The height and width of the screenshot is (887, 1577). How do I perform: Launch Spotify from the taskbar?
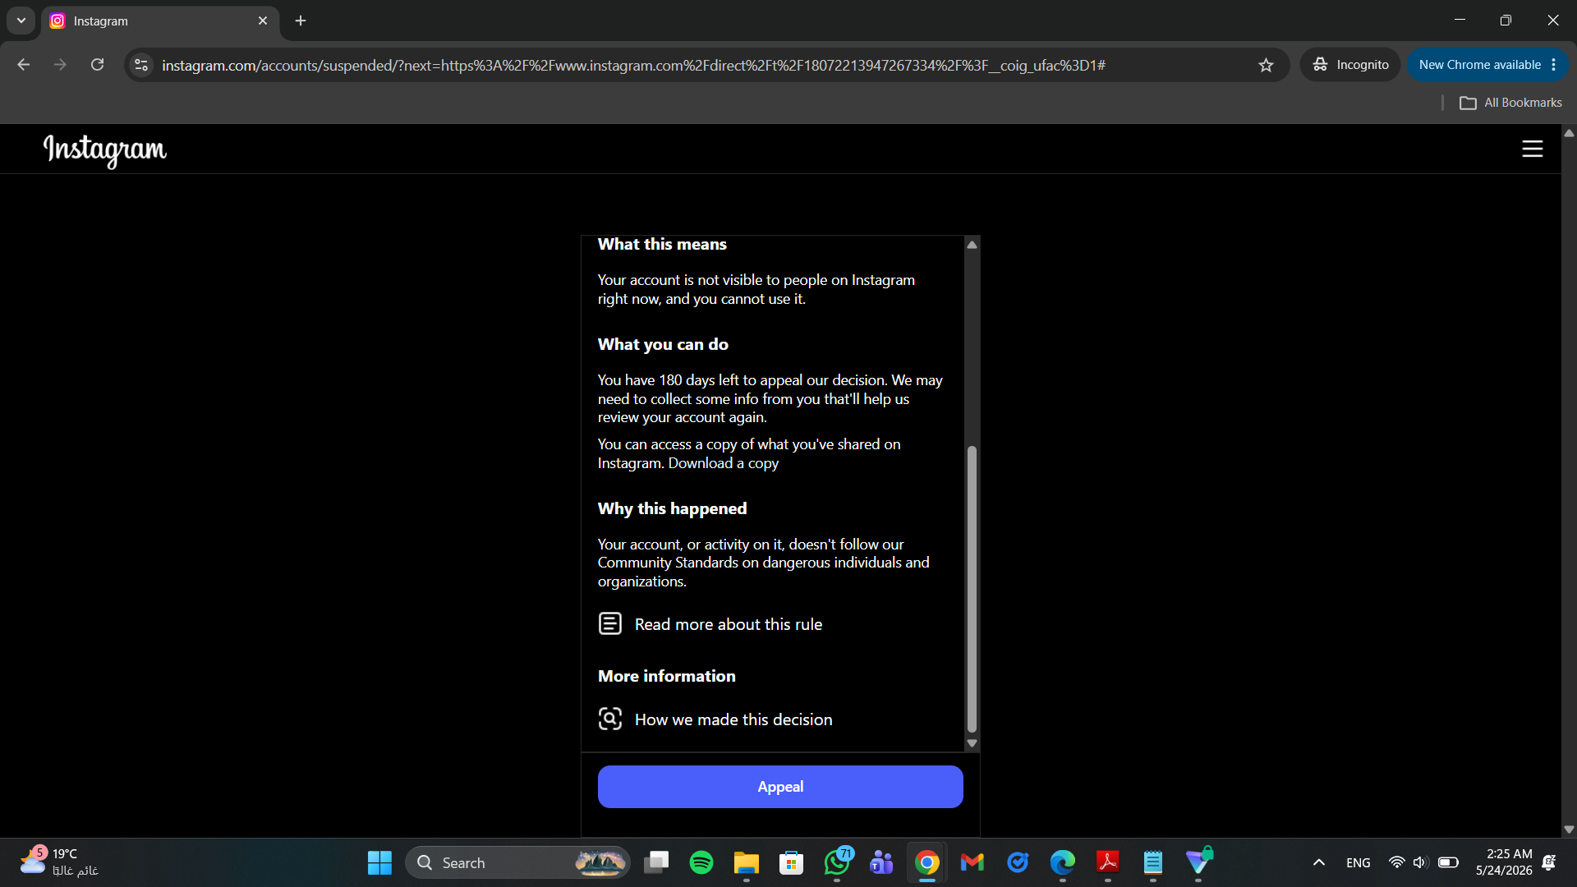click(701, 862)
